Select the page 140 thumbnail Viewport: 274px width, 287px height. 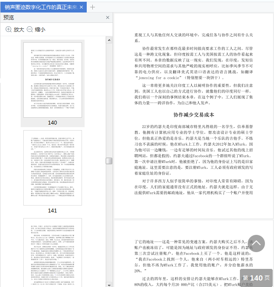(53, 80)
